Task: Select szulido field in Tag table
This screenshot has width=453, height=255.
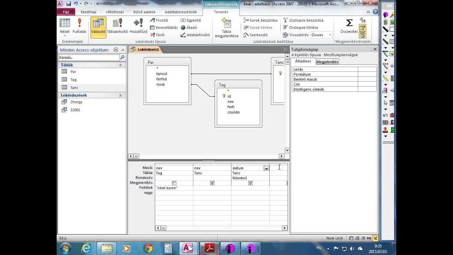Action: 234,112
